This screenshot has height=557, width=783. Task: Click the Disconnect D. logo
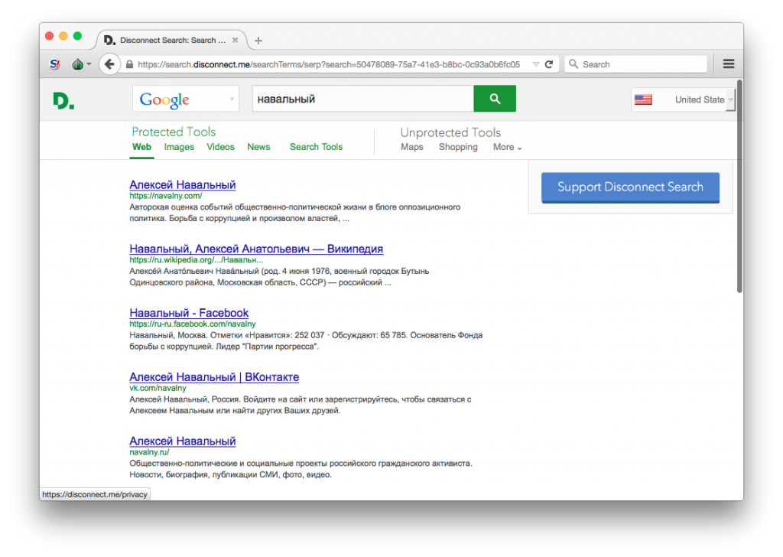pos(63,100)
